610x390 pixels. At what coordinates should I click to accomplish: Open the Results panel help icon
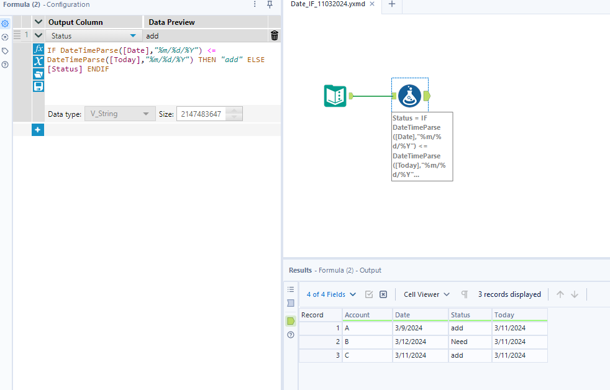tap(291, 335)
